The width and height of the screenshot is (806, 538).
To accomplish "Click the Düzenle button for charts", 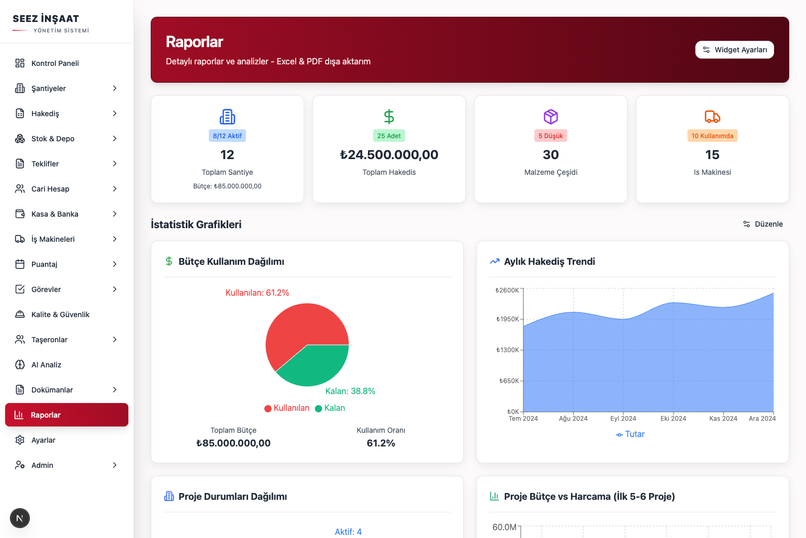I will [x=763, y=224].
